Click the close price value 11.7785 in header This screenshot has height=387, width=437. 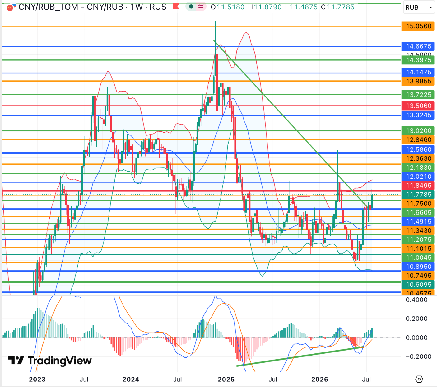point(340,7)
